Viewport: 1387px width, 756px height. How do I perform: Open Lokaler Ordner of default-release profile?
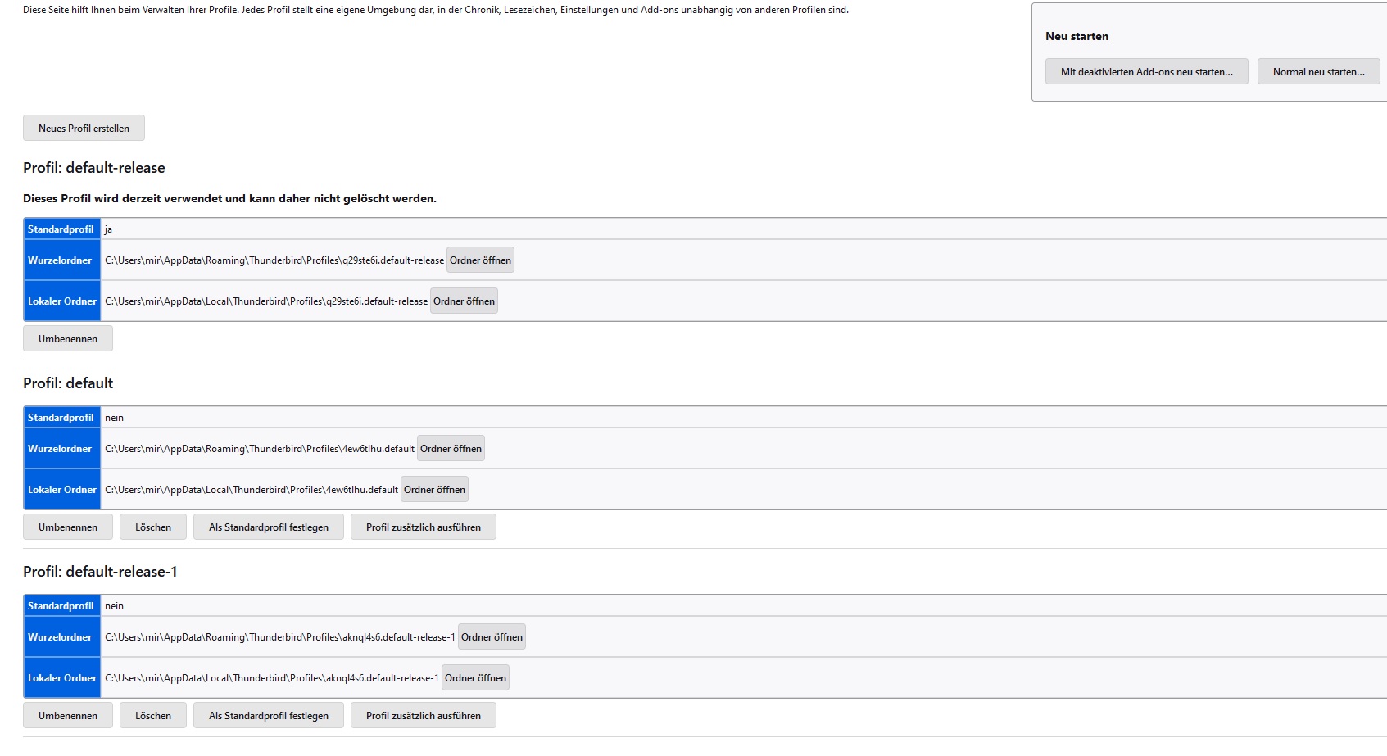(464, 301)
